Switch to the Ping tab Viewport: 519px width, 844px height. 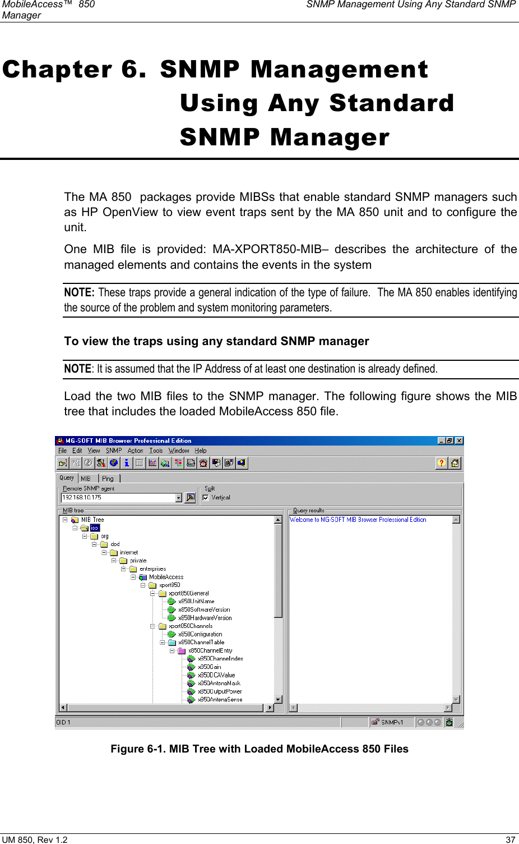coord(108,479)
